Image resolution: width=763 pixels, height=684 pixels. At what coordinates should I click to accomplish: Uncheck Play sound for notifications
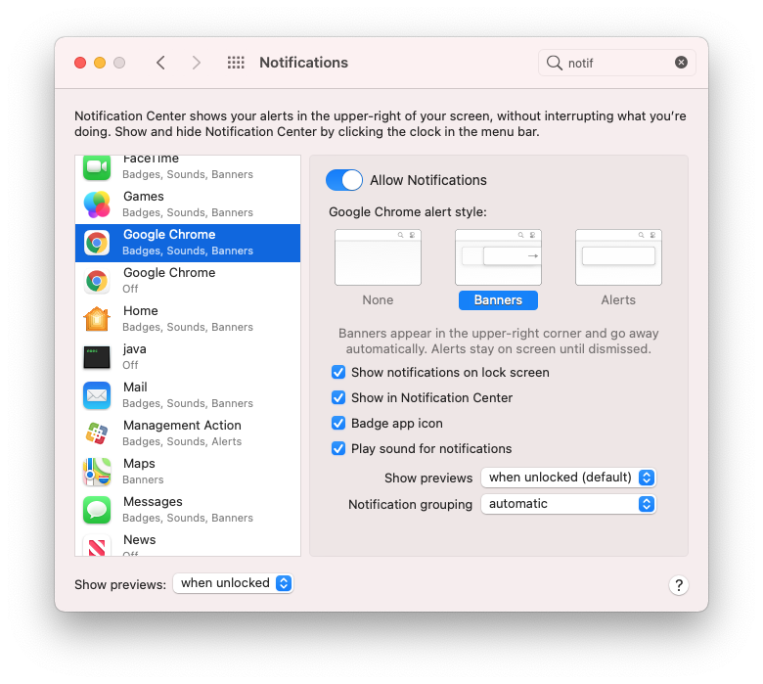338,448
